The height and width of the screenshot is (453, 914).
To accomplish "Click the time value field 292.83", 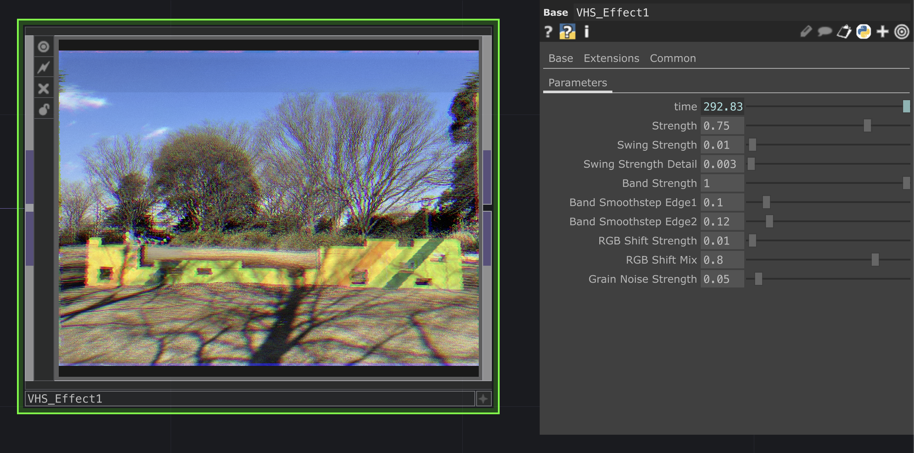I will (x=722, y=107).
